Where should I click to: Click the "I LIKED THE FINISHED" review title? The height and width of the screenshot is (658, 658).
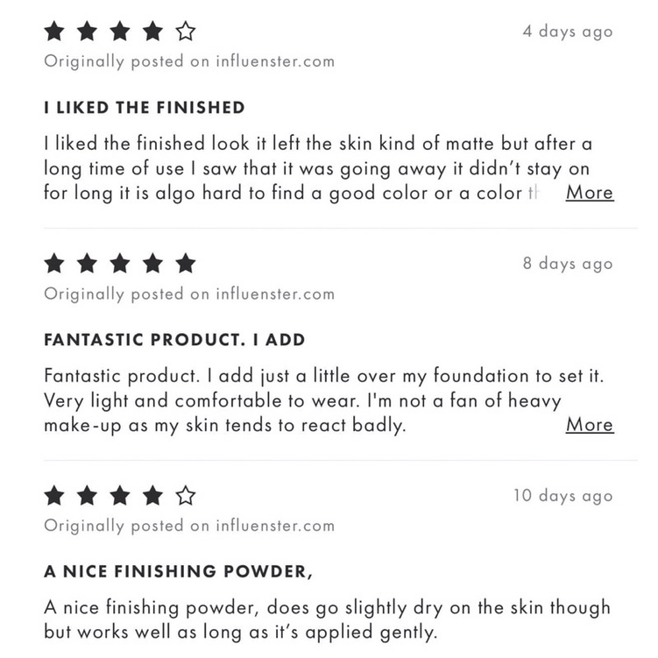(x=145, y=108)
